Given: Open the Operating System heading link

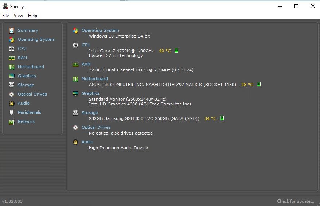Looking at the screenshot, I should [100, 30].
